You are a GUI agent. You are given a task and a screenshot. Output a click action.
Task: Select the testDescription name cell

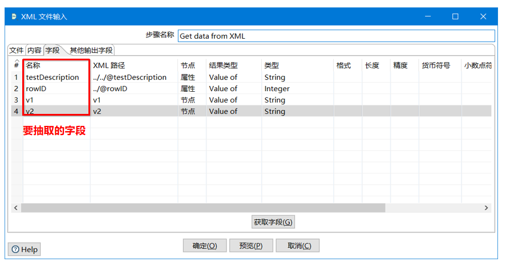56,77
